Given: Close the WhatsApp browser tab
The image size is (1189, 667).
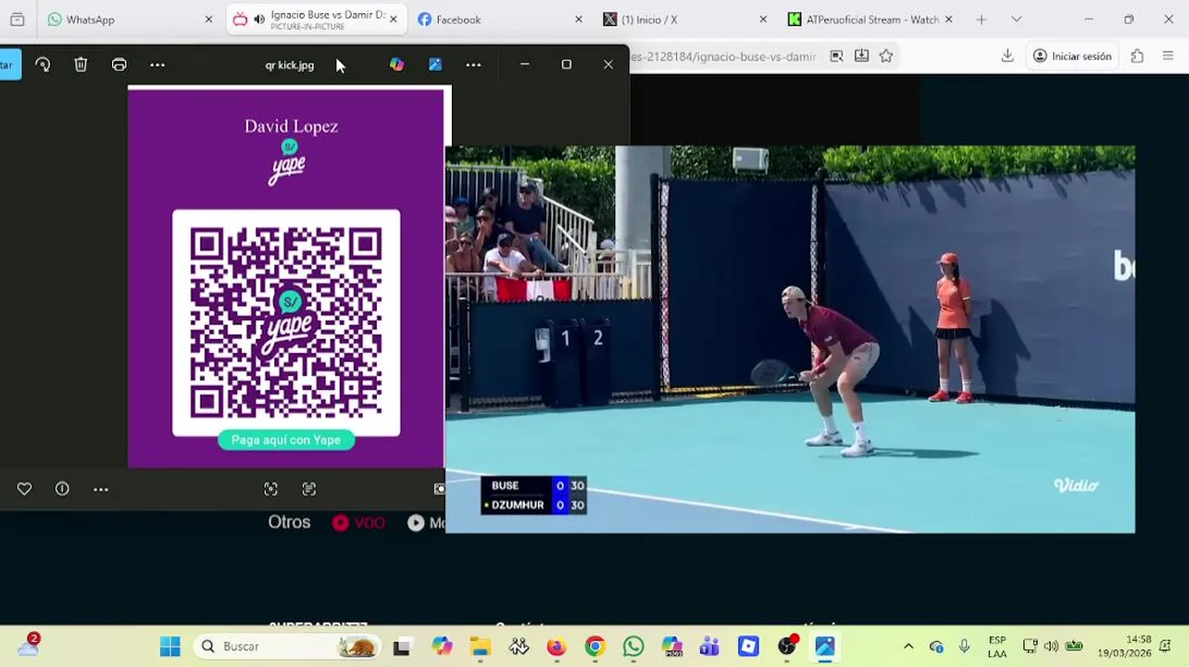Looking at the screenshot, I should point(208,19).
